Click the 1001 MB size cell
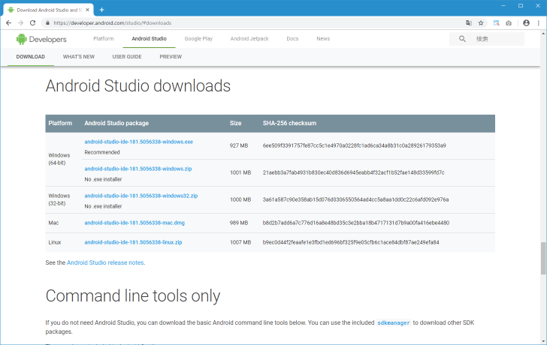547x345 pixels. tap(240, 172)
